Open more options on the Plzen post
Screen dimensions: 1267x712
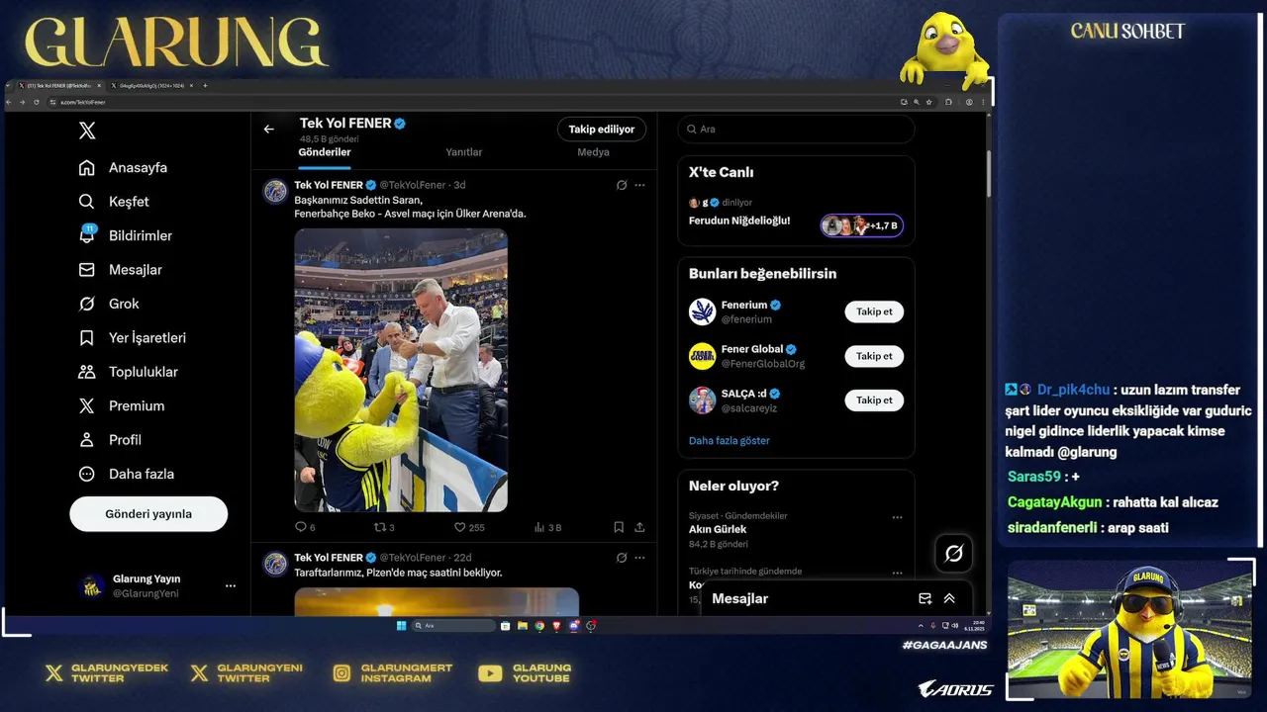coord(639,558)
